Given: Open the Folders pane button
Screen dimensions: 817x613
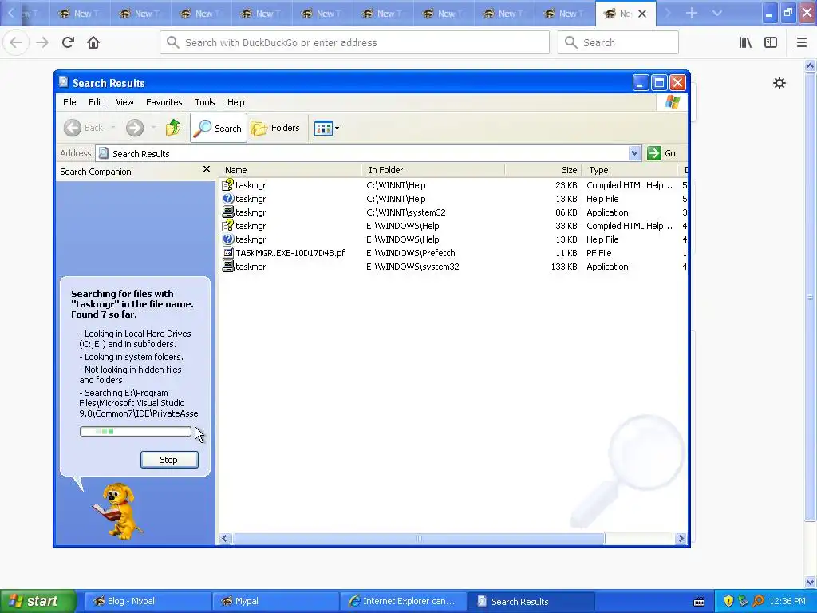Looking at the screenshot, I should [x=275, y=128].
